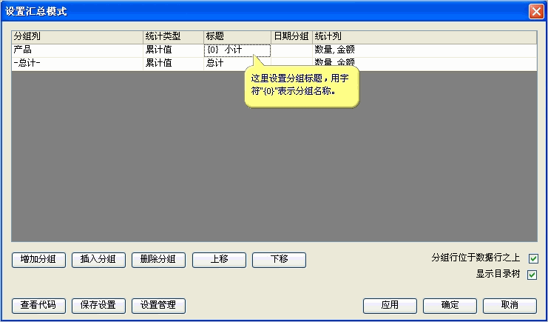Open the 设置管理 dialog
Screen dimensions: 548x322
point(158,306)
